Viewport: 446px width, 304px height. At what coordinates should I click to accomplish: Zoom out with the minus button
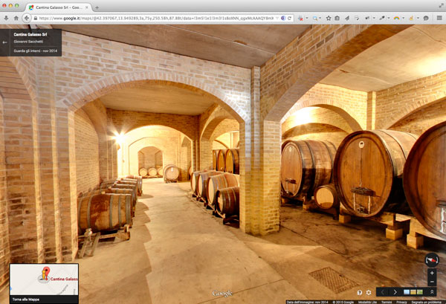432,282
